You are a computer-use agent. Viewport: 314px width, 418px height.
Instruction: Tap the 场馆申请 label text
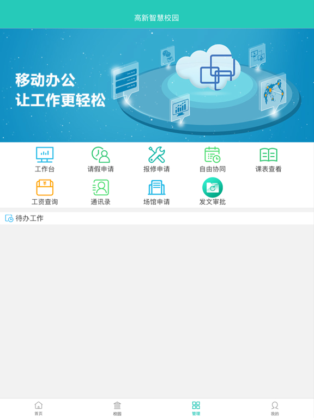pos(157,202)
